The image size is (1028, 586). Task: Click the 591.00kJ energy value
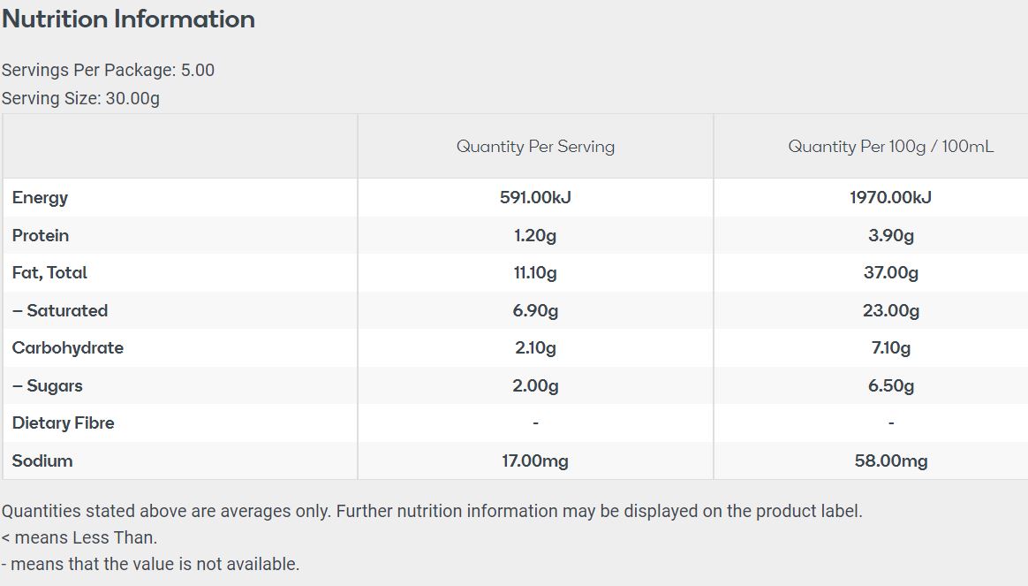pos(535,198)
